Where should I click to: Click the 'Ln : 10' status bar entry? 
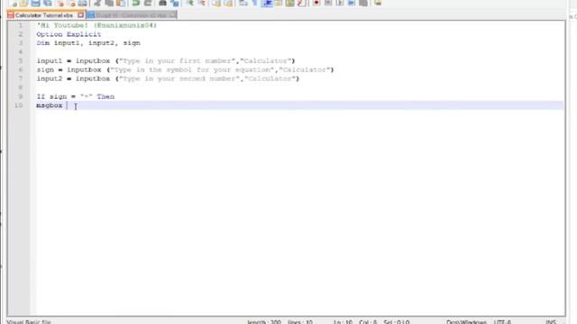tap(343, 322)
